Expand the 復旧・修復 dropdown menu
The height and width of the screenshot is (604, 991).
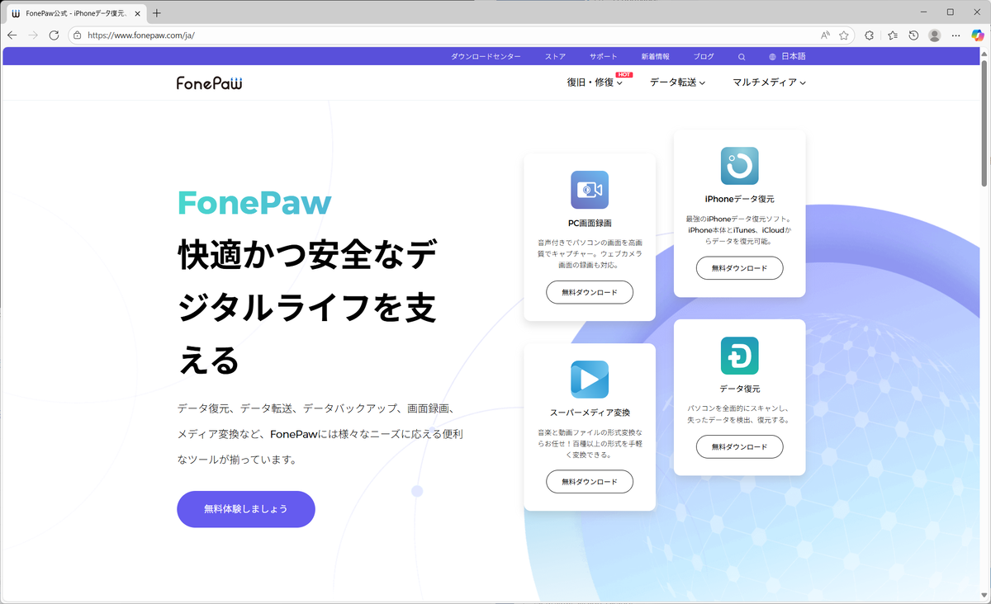pos(595,83)
